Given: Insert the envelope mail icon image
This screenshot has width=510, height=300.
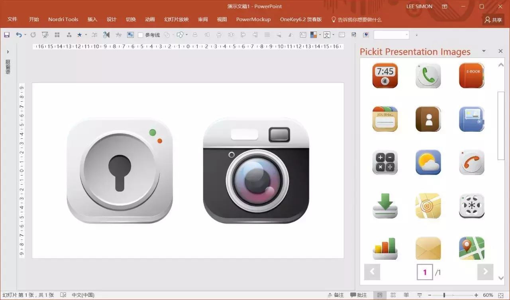Looking at the screenshot, I should 428,248.
